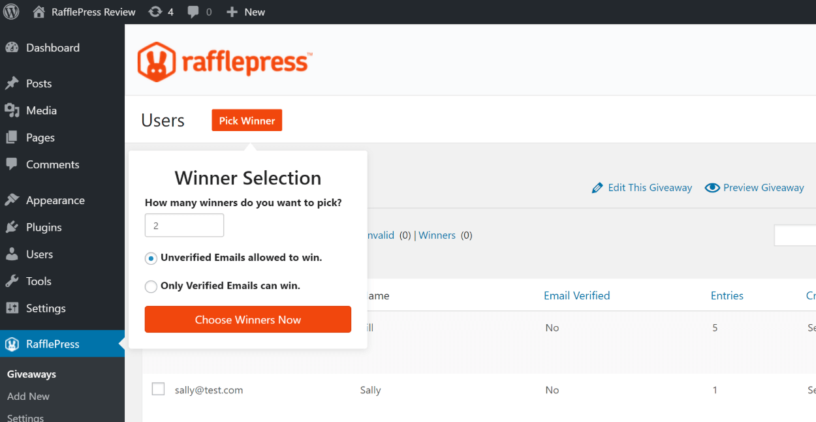This screenshot has height=422, width=816.
Task: Click the Dashboard gauge icon
Action: [12, 48]
